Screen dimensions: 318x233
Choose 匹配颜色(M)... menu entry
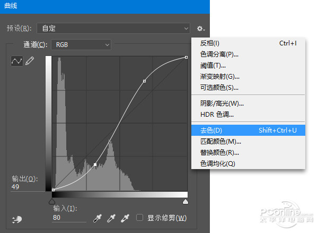(x=248, y=142)
